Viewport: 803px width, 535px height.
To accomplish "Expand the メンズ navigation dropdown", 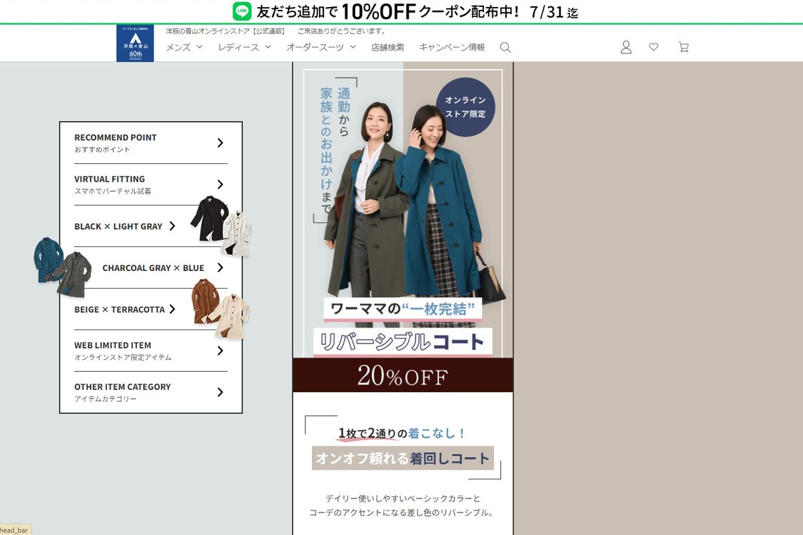I will coord(182,47).
